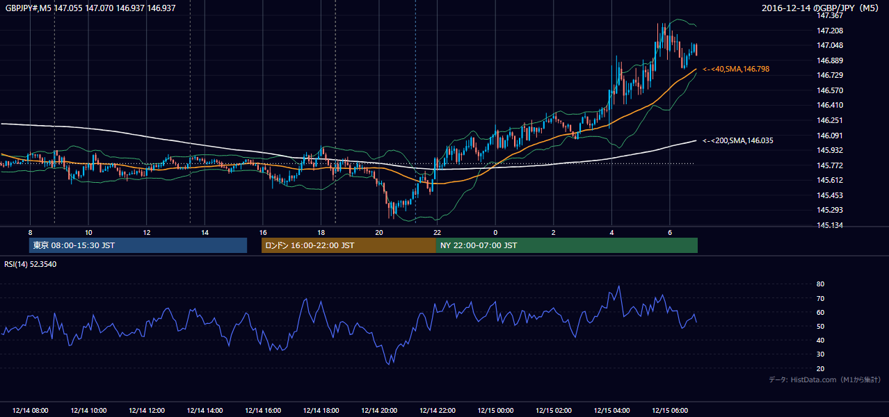
Task: Click the RSI axis level 60
Action: [x=821, y=312]
